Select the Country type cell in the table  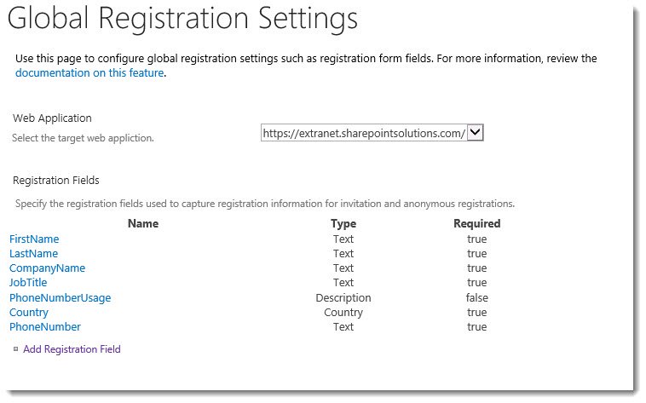(x=343, y=313)
